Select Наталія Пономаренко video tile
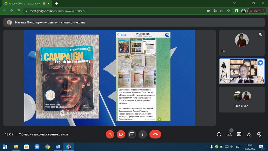The image size is (268, 151). [242, 71]
